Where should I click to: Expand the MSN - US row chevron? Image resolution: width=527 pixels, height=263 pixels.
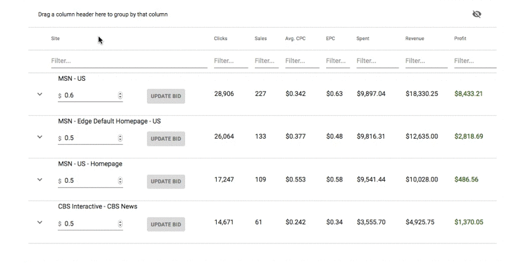(40, 94)
